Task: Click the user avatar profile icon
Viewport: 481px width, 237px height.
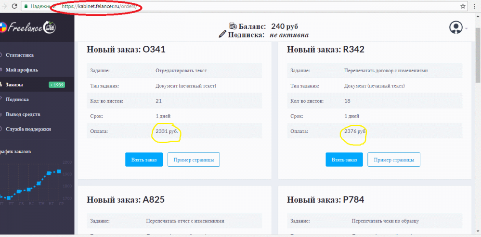Action: (456, 27)
